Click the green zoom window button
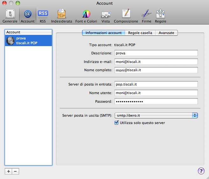Screen dimensions: 209x179 18,3
